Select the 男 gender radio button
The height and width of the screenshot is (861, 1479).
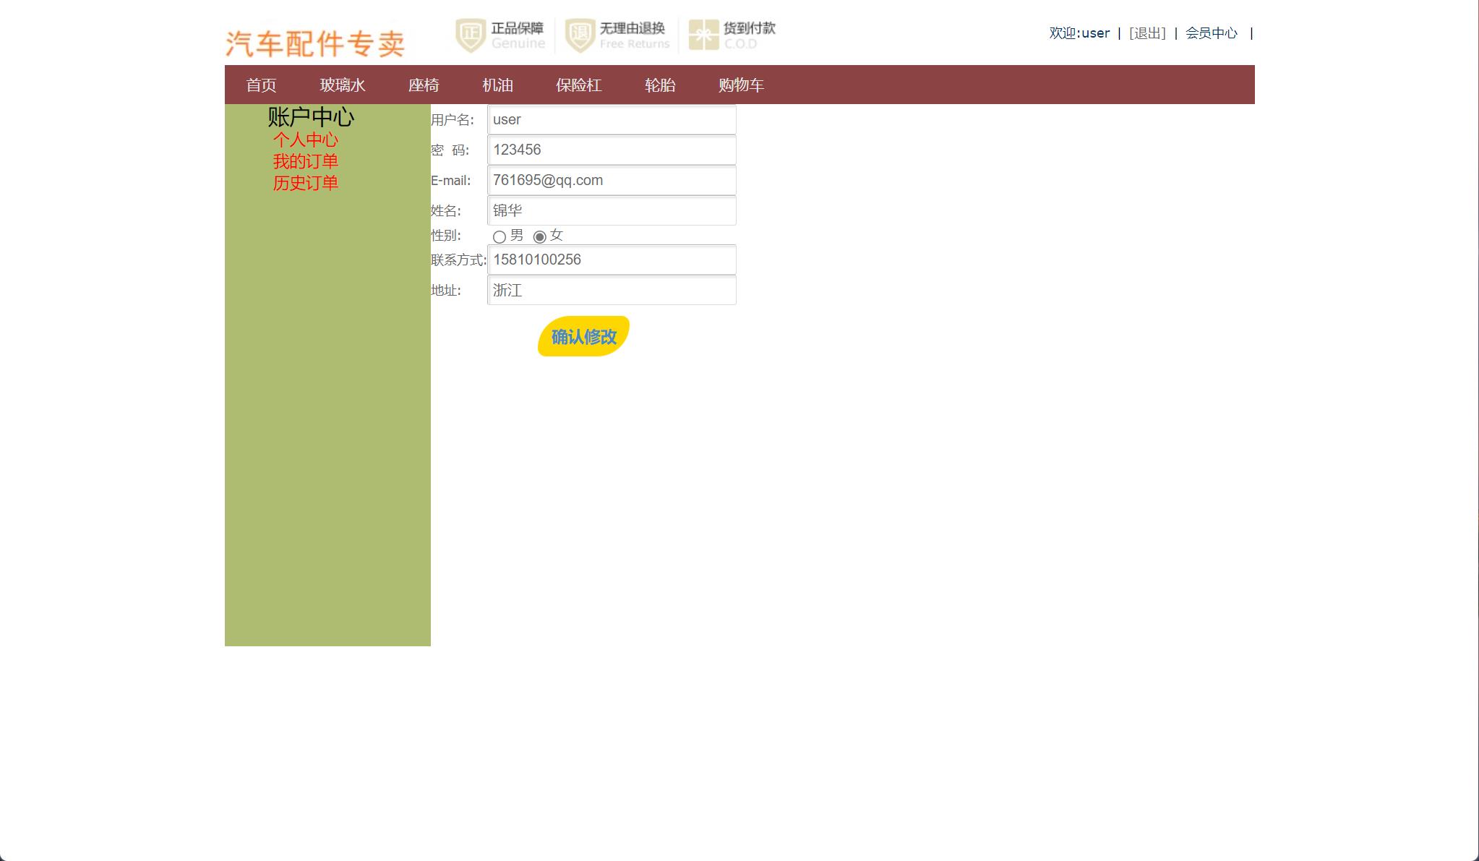pos(500,236)
